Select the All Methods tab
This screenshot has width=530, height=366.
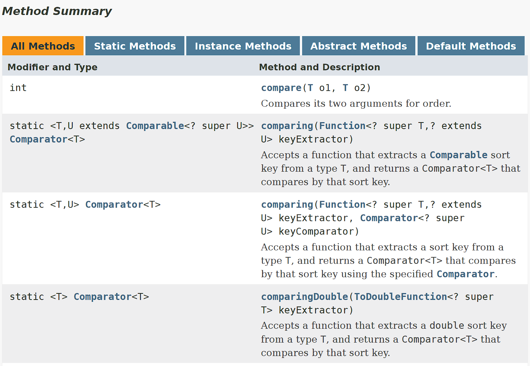43,46
